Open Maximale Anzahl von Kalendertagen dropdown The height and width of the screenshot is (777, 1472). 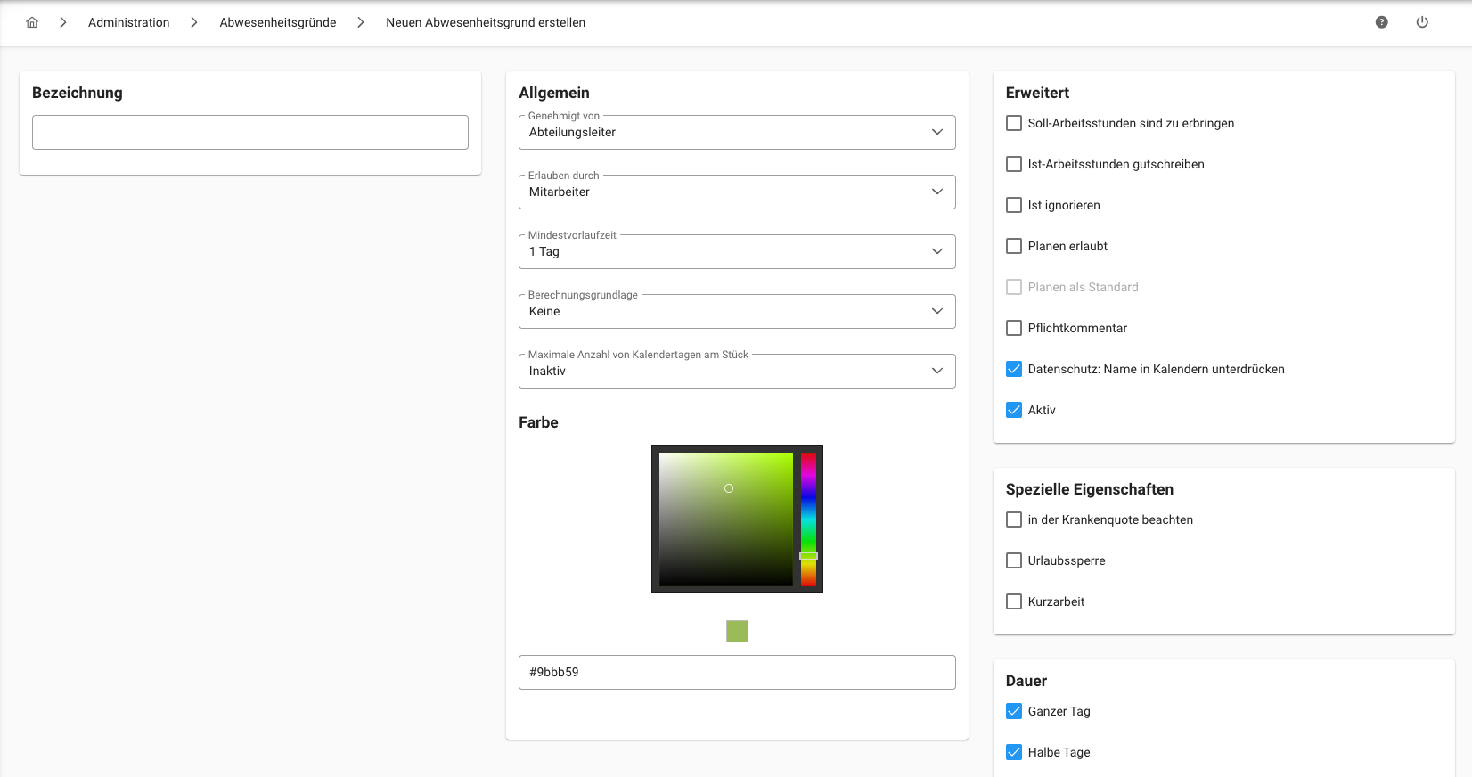coord(736,371)
